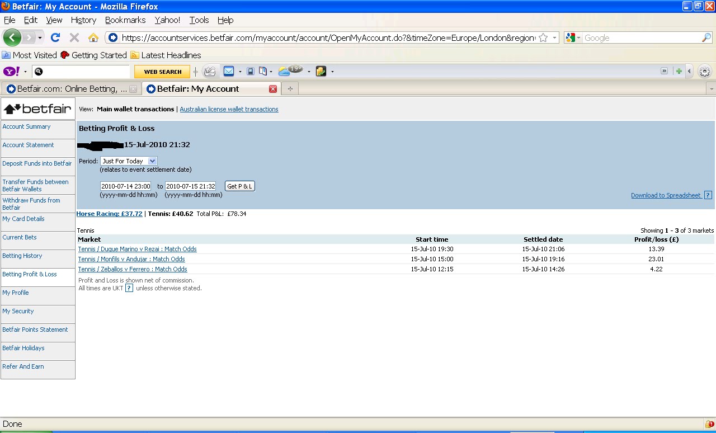716x433 pixels.
Task: Click the Yahoo toolbar mobile phone icon
Action: pos(251,71)
